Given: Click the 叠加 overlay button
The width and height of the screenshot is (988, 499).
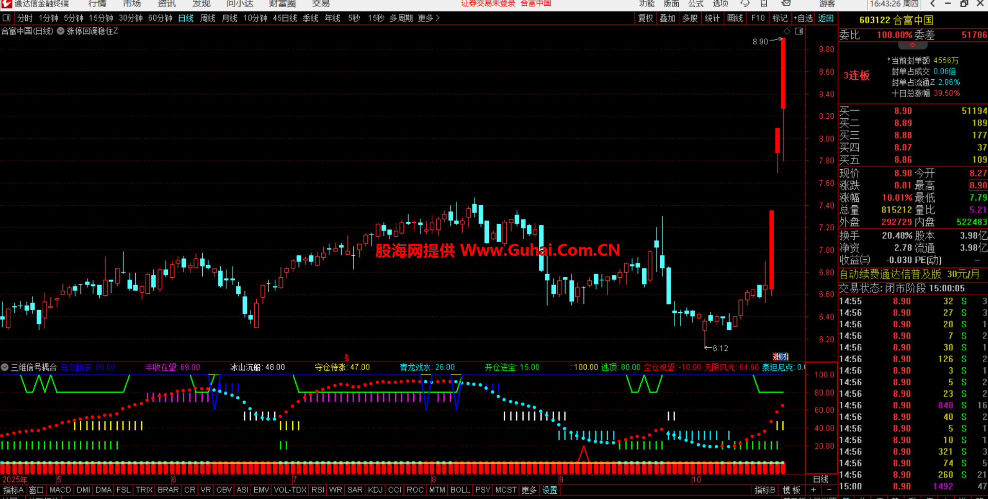Looking at the screenshot, I should (667, 18).
